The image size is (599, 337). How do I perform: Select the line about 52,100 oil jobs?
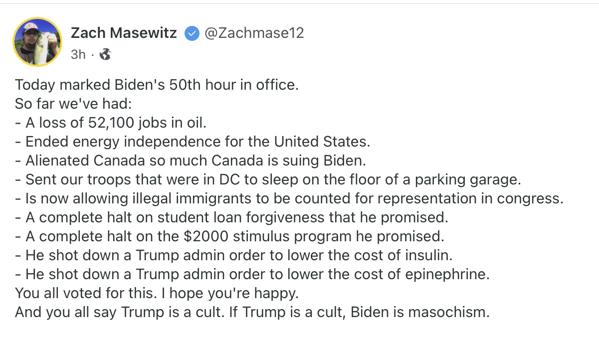coord(110,123)
